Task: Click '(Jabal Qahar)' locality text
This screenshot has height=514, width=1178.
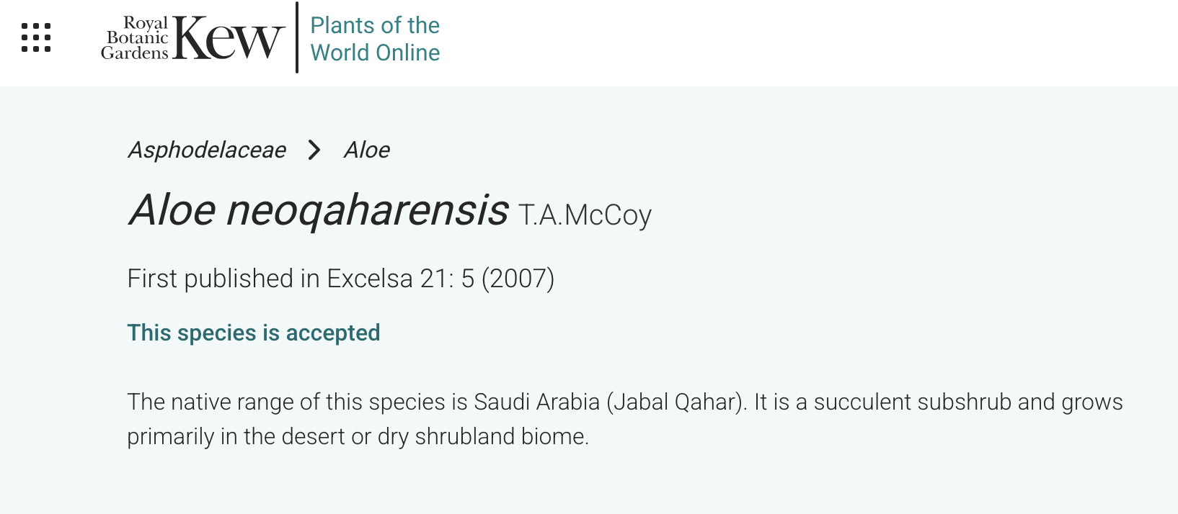Action: click(x=676, y=402)
